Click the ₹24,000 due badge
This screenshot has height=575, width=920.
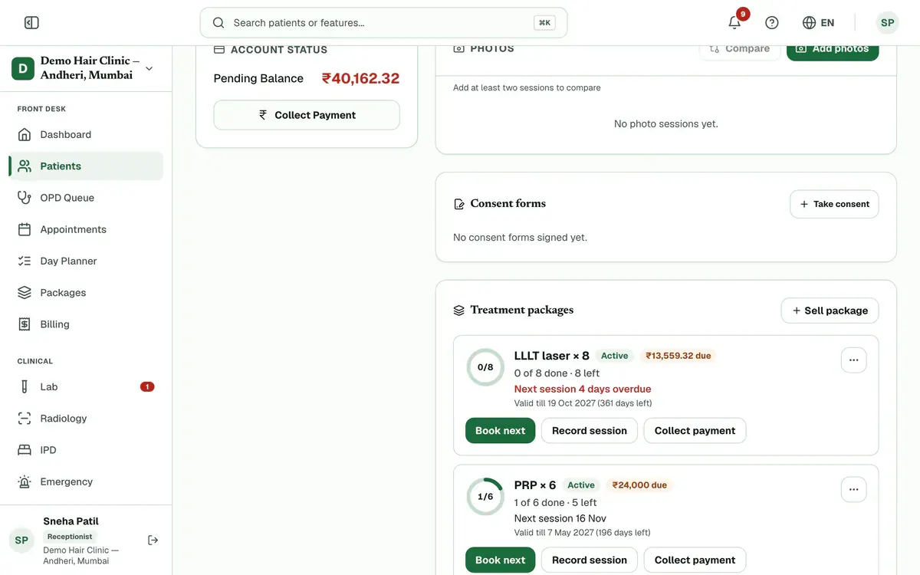tap(639, 485)
